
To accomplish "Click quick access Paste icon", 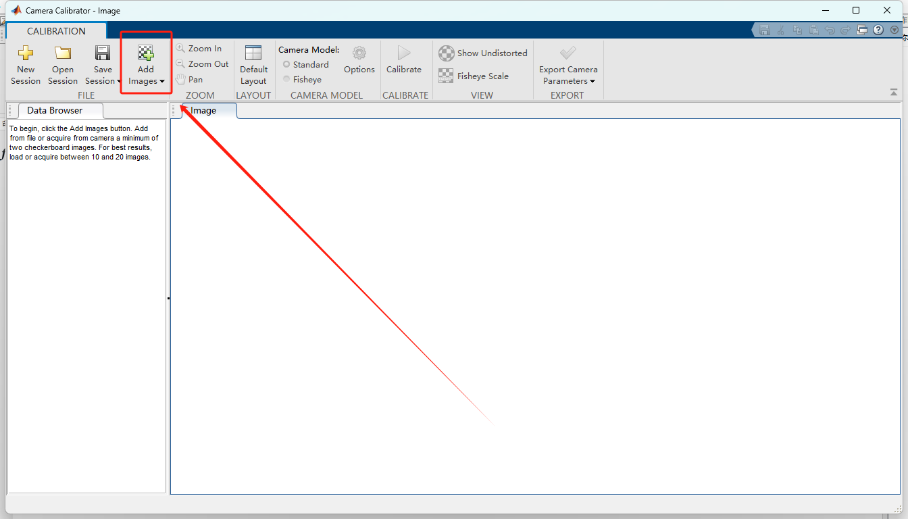I will tap(814, 30).
